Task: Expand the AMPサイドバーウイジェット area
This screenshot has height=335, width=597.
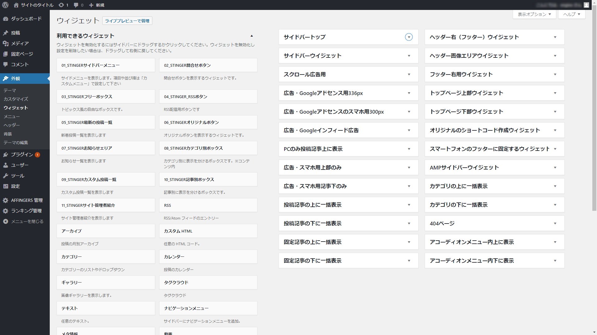Action: (555, 168)
